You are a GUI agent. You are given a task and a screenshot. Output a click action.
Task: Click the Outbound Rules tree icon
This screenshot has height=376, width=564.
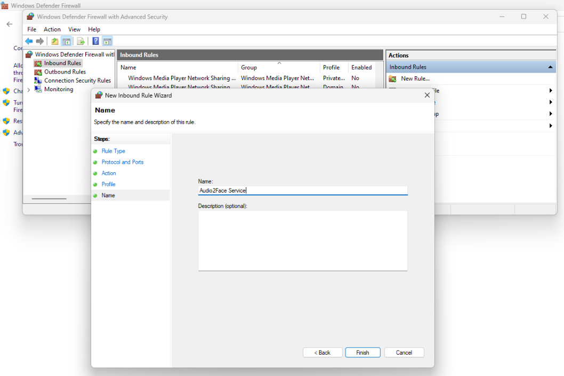38,72
